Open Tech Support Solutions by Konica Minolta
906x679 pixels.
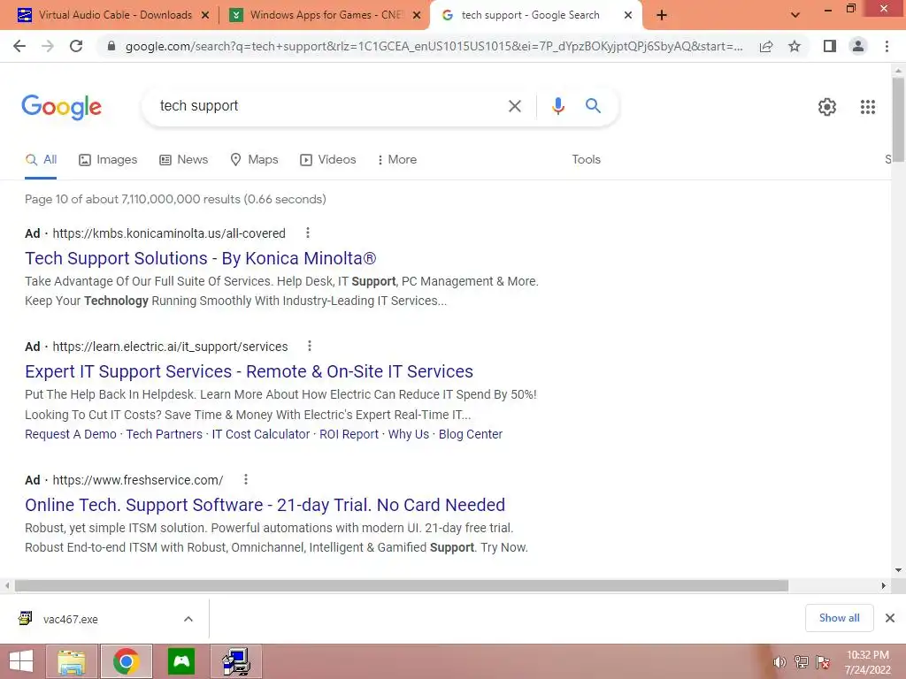pyautogui.click(x=201, y=258)
